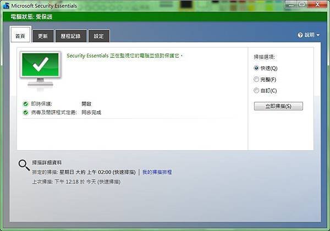This screenshot has height=231, width=330.
Task: Open the 設定 settings tab
Action: [99, 36]
